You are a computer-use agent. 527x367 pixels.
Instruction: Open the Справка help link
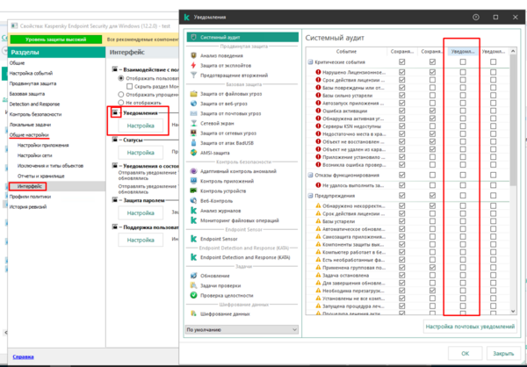24,357
